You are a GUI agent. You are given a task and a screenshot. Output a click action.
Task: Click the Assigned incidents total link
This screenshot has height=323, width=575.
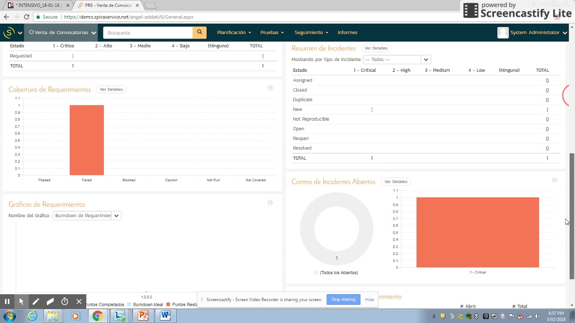pos(547,80)
